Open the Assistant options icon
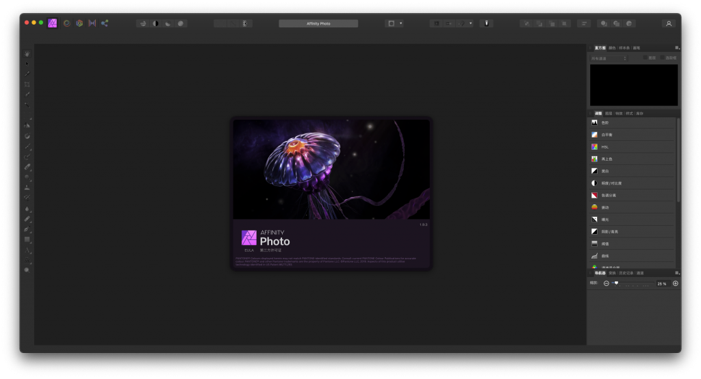701x379 pixels. [487, 24]
